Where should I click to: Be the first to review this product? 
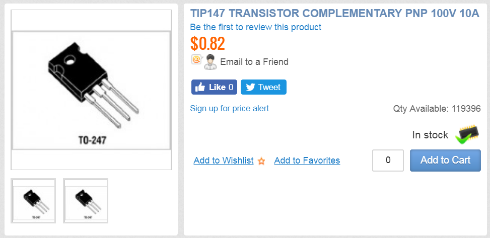pyautogui.click(x=256, y=27)
